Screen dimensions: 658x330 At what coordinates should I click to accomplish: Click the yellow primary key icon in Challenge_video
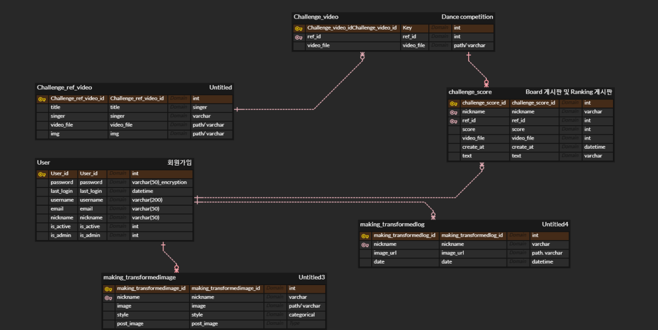(299, 28)
